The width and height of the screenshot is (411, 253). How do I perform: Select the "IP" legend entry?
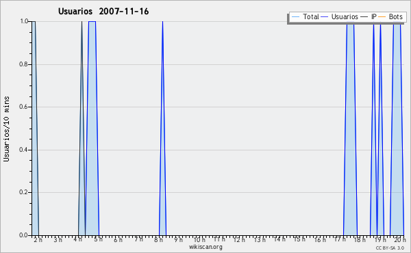(369, 16)
